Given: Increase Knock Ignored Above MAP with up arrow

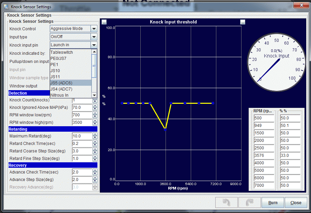Looking at the screenshot, I should (x=95, y=106).
